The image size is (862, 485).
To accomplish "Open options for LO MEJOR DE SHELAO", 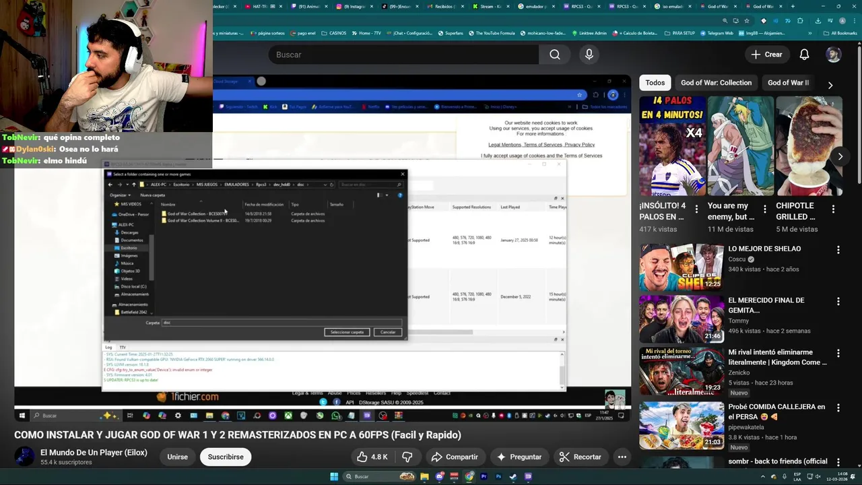I will 838,250.
